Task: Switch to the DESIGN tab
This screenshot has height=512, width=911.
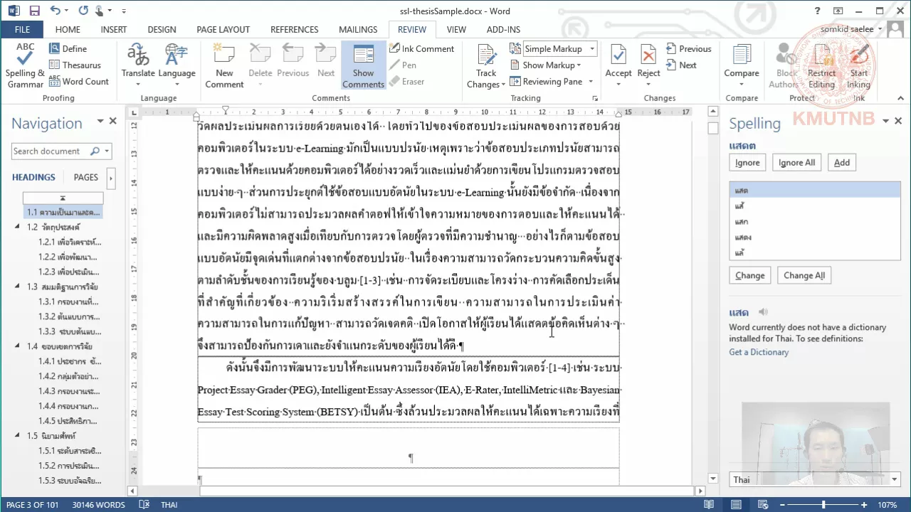Action: coord(162,29)
